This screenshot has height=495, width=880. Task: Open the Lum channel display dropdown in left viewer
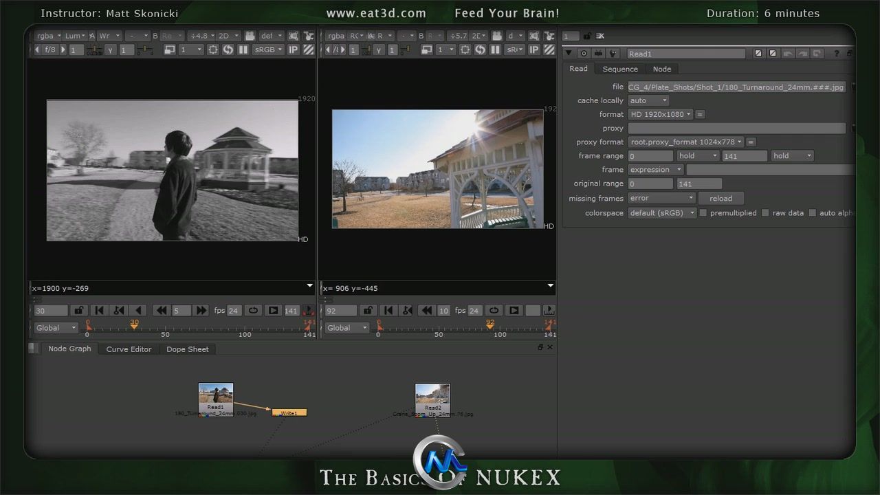(x=76, y=36)
